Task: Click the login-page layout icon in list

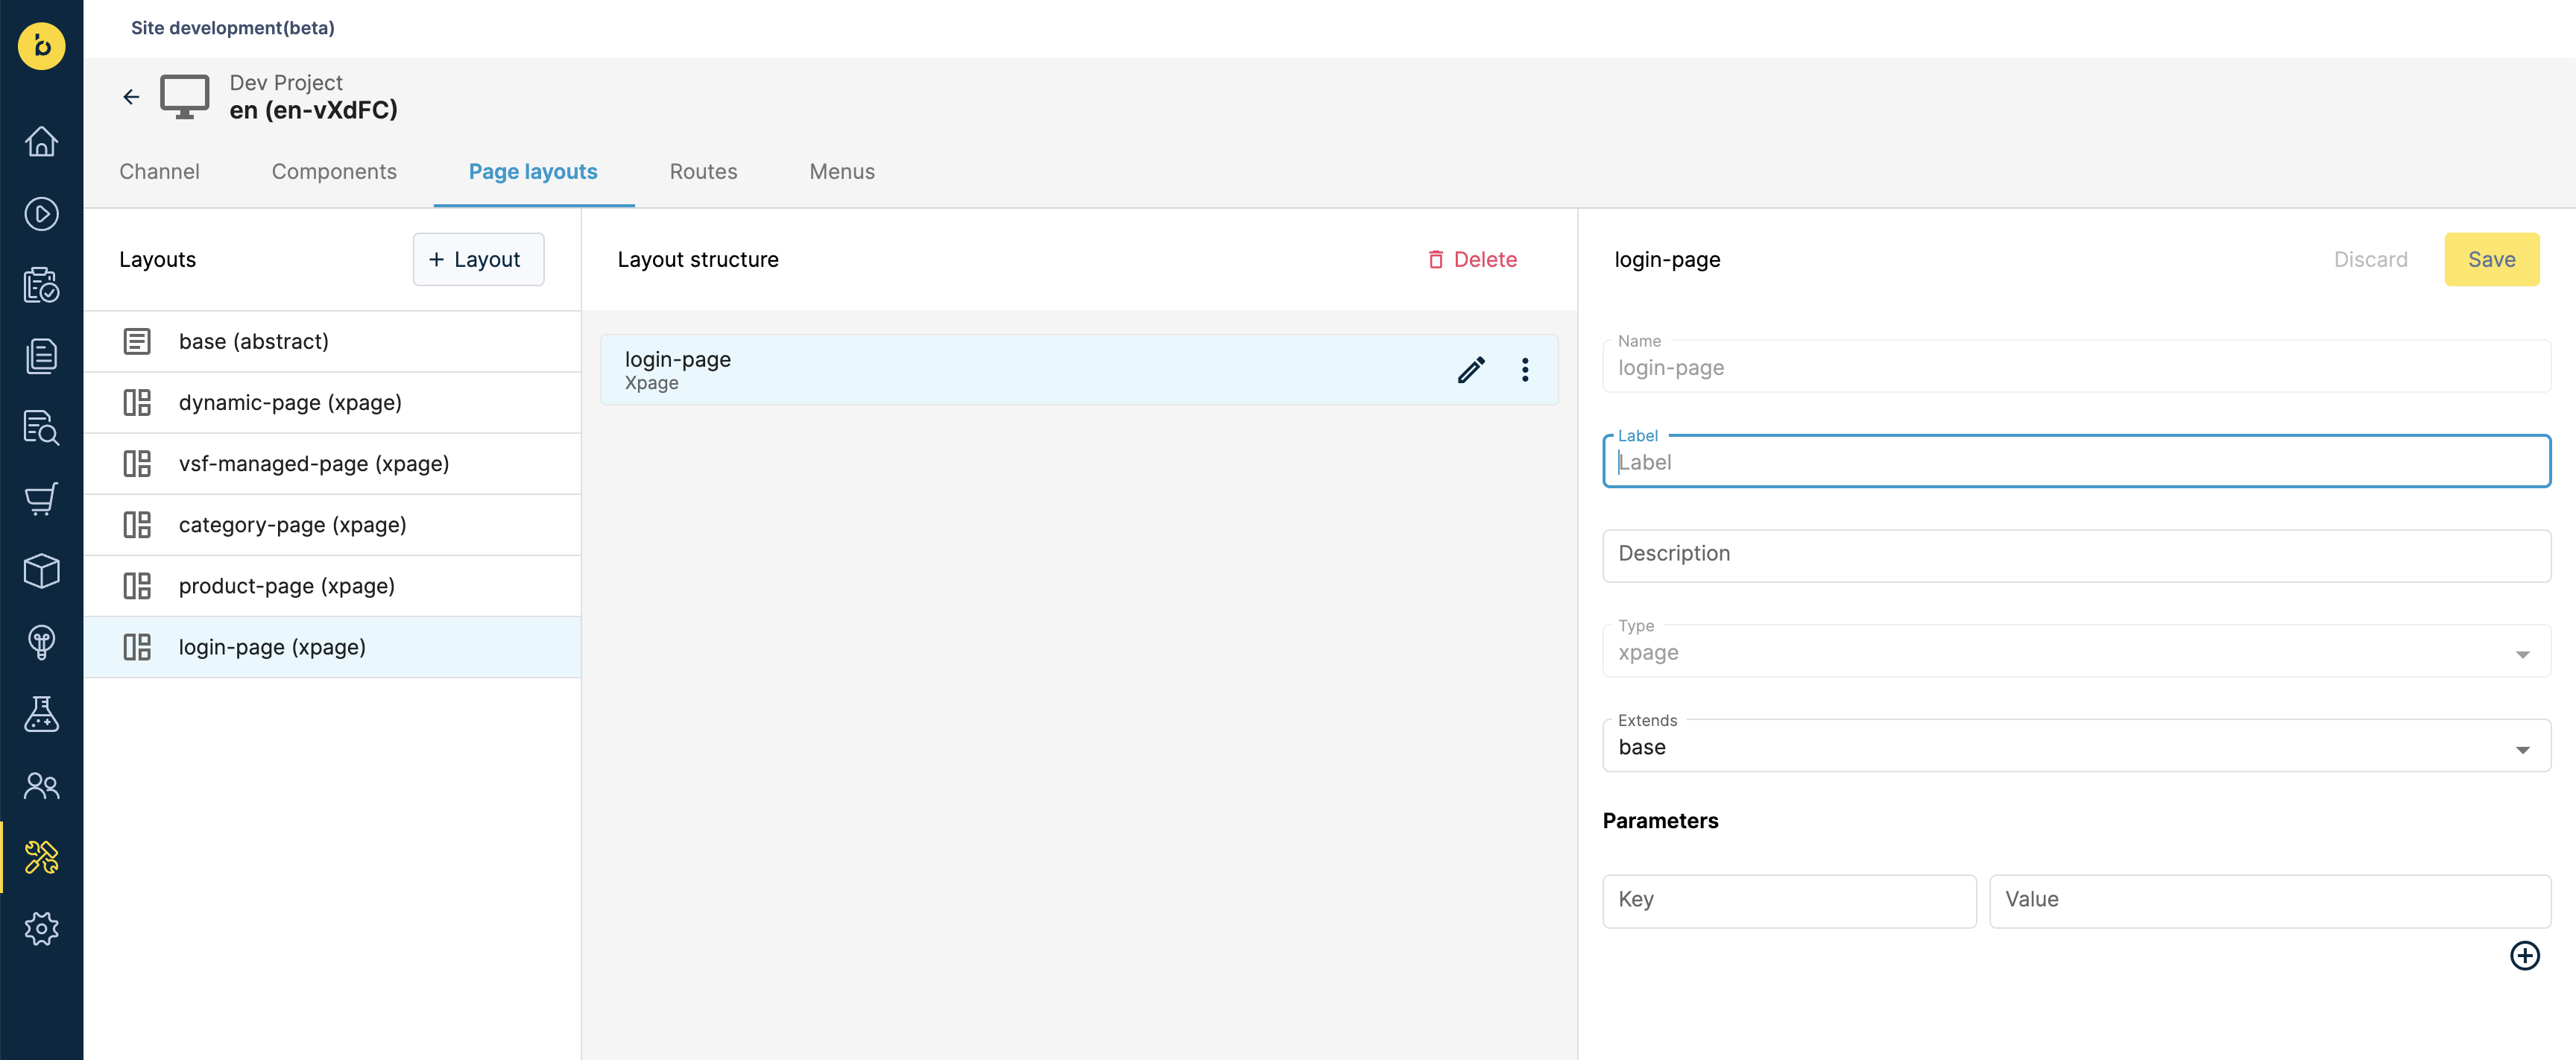Action: click(137, 647)
